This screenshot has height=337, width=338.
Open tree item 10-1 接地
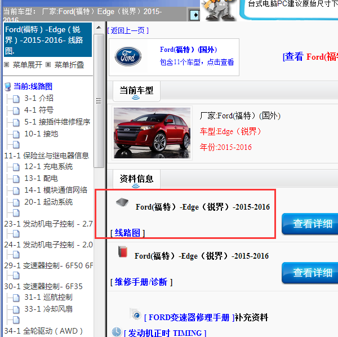pos(41,134)
